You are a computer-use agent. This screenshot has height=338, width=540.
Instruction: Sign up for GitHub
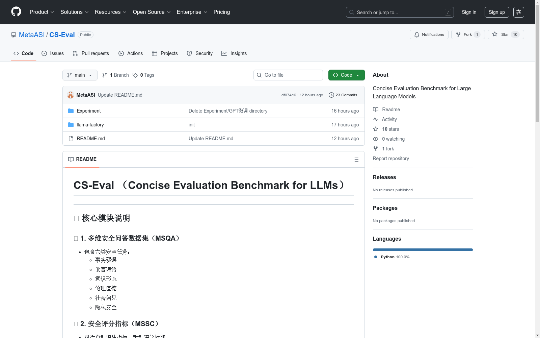(x=496, y=12)
